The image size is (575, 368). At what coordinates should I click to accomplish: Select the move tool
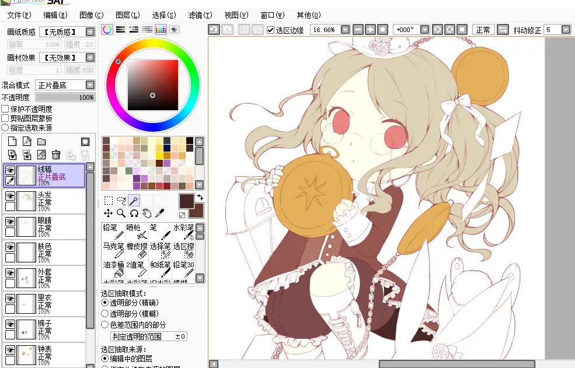click(x=108, y=213)
